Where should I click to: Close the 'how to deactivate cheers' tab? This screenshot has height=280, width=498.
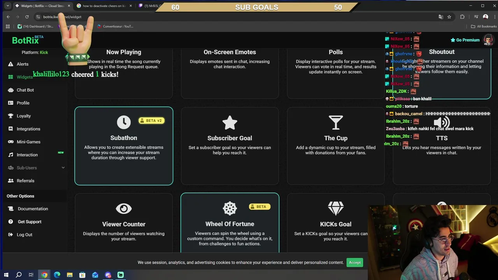click(x=130, y=6)
